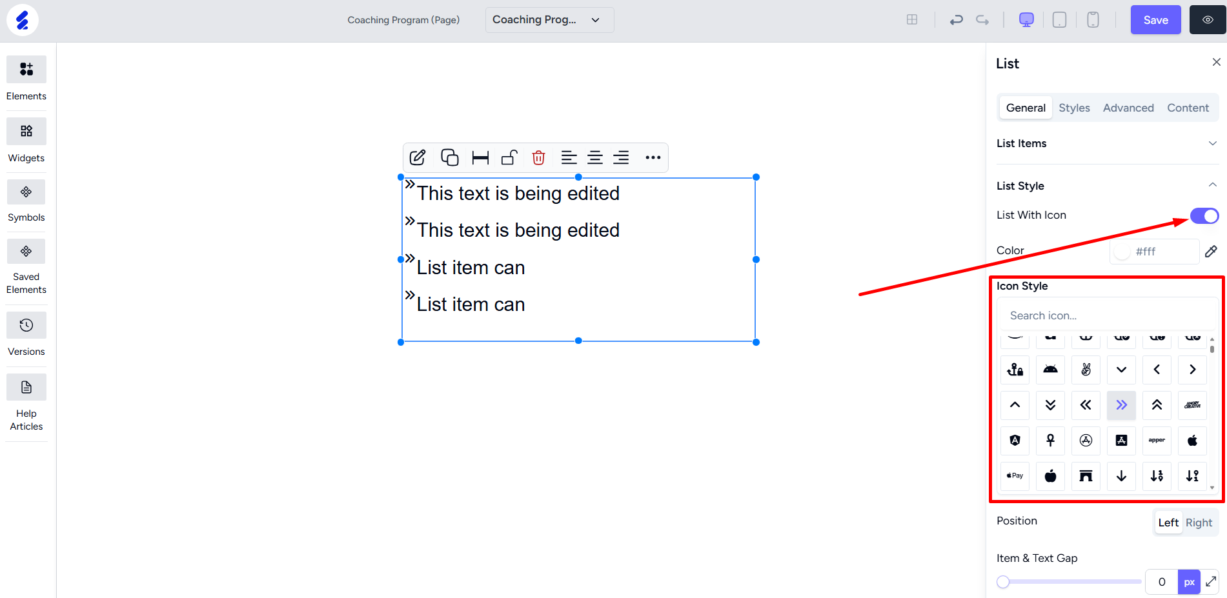Duplicate the list element with copy icon
This screenshot has height=598, width=1227.
pos(449,157)
